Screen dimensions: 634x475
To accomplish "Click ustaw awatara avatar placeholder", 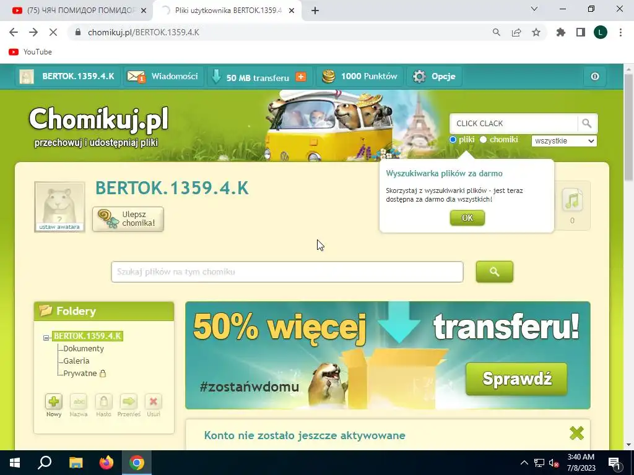I will click(x=60, y=207).
